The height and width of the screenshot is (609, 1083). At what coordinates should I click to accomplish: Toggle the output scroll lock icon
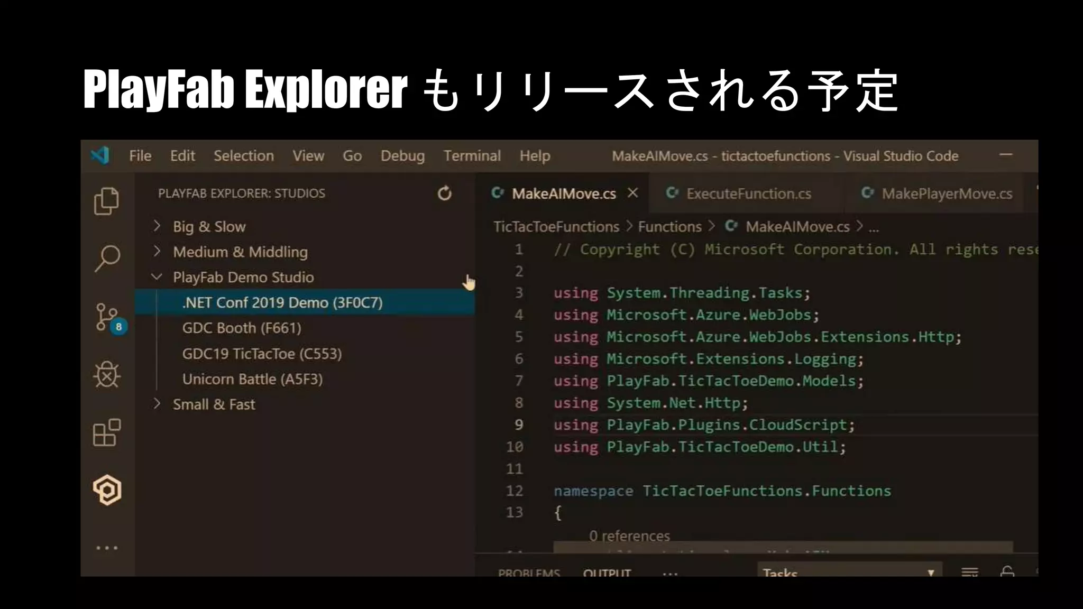point(1007,571)
